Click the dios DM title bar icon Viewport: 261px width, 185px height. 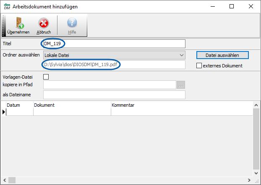pyautogui.click(x=7, y=7)
